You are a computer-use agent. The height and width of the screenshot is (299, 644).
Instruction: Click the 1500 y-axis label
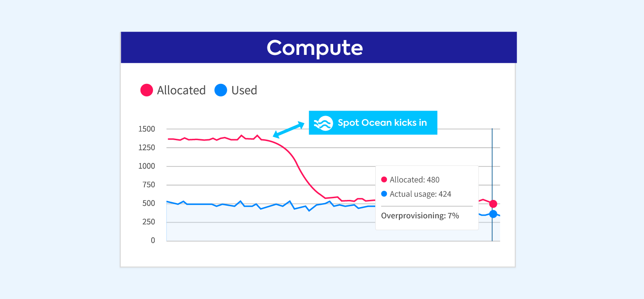[147, 129]
